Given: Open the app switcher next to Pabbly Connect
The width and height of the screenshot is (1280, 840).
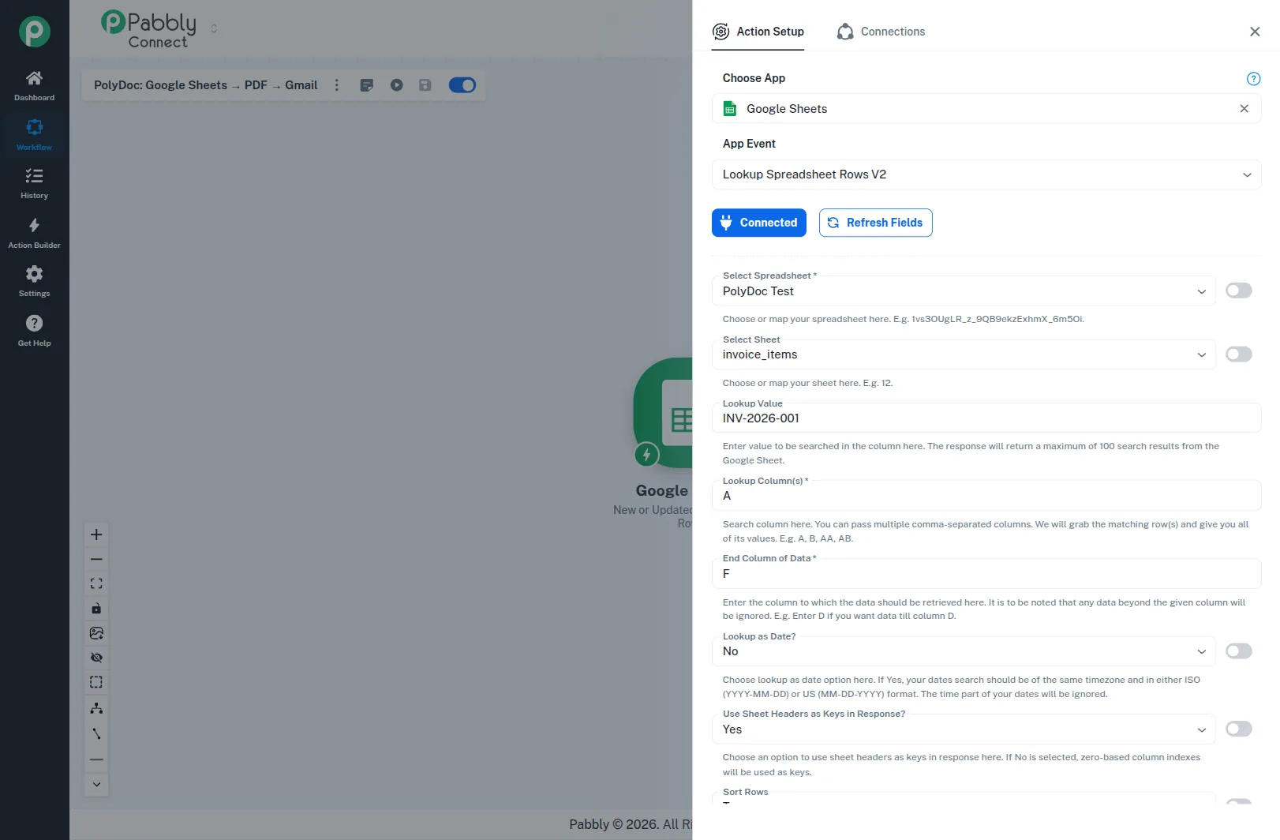Looking at the screenshot, I should coord(214,28).
